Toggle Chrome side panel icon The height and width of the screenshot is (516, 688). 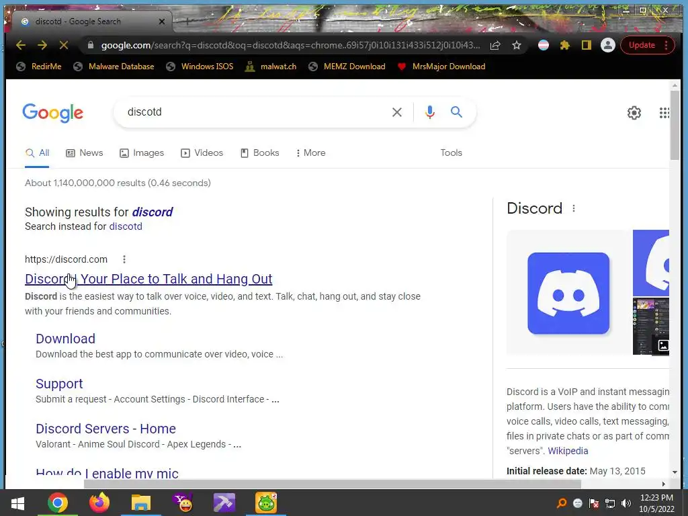click(x=586, y=45)
